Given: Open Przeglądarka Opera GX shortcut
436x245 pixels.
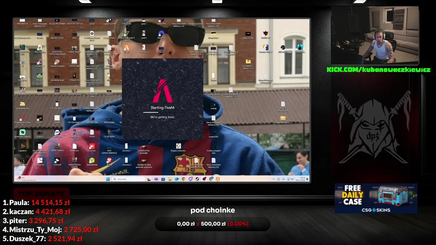Looking at the screenshot, I should pos(22,120).
